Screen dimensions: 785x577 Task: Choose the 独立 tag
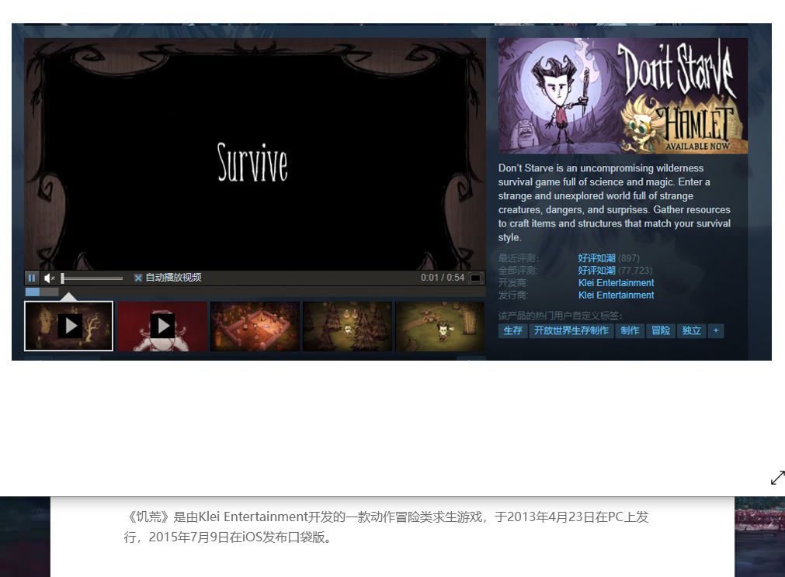(x=690, y=330)
